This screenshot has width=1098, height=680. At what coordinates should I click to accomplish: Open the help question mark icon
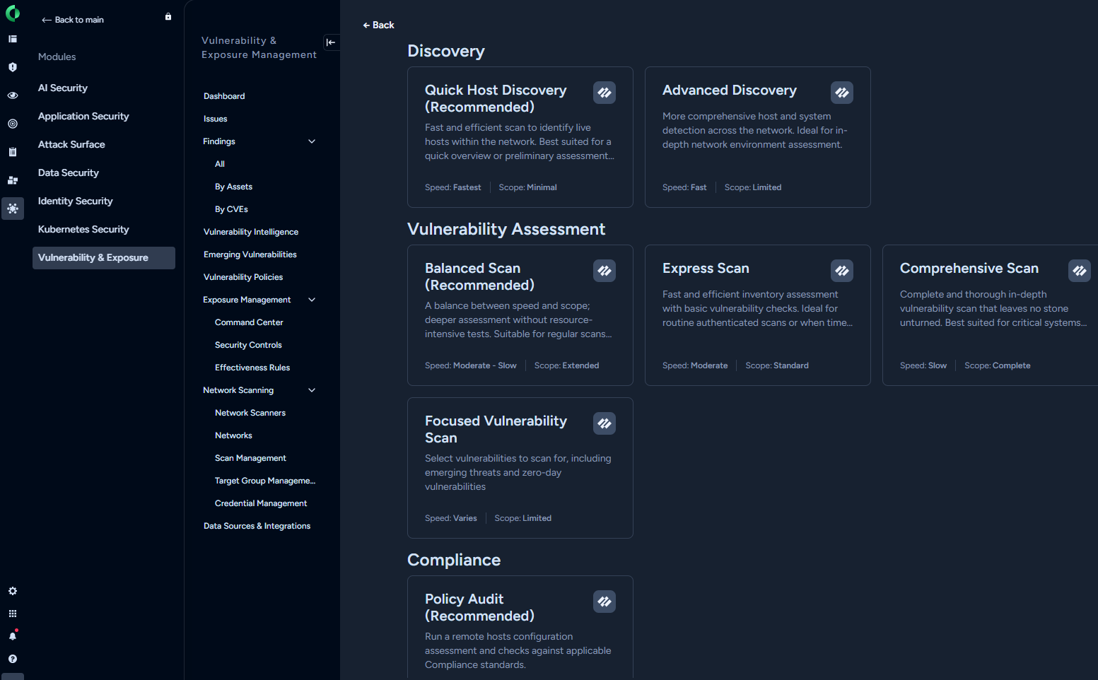13,659
